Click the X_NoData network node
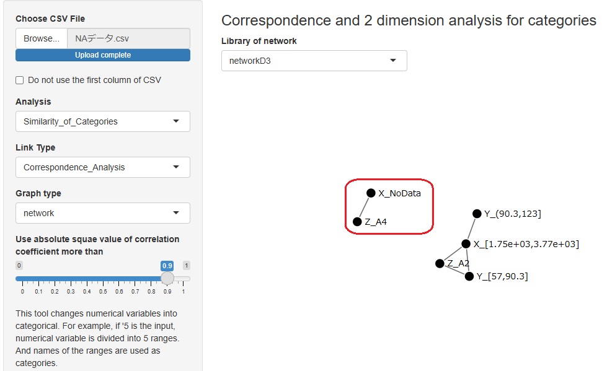 pyautogui.click(x=371, y=193)
